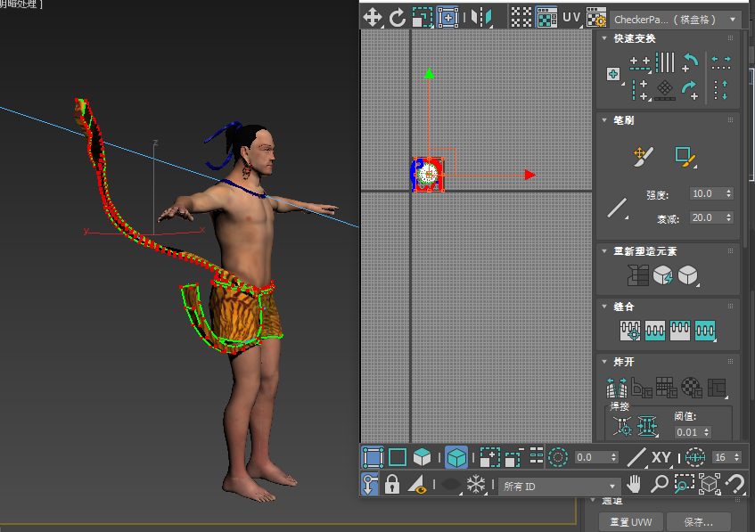Click the Zoom magnifier tool
Image resolution: width=755 pixels, height=532 pixels.
[x=659, y=484]
